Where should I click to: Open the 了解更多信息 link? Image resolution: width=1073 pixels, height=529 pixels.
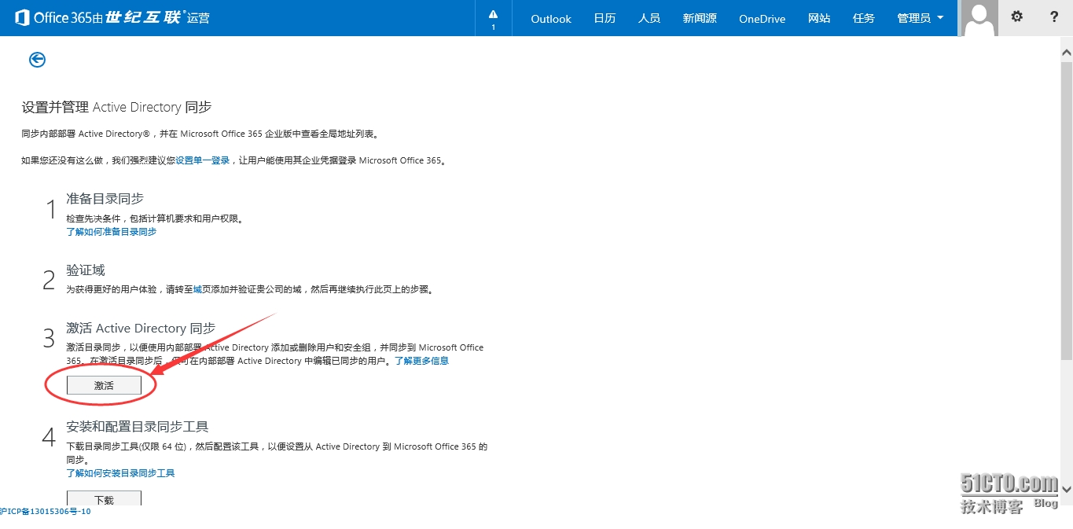click(421, 361)
